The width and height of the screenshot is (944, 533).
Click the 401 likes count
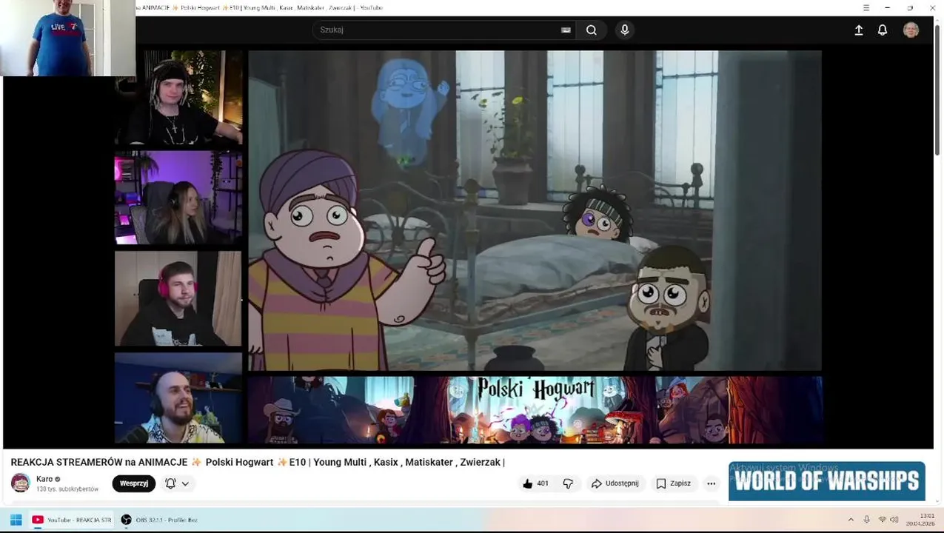pyautogui.click(x=543, y=483)
